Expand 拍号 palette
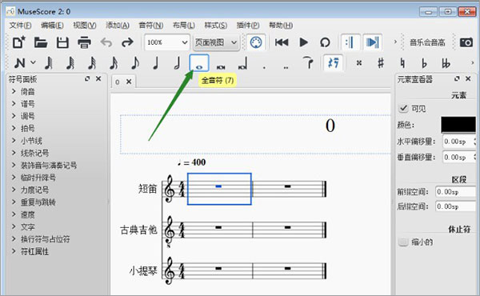The width and height of the screenshot is (480, 296). tap(14, 128)
